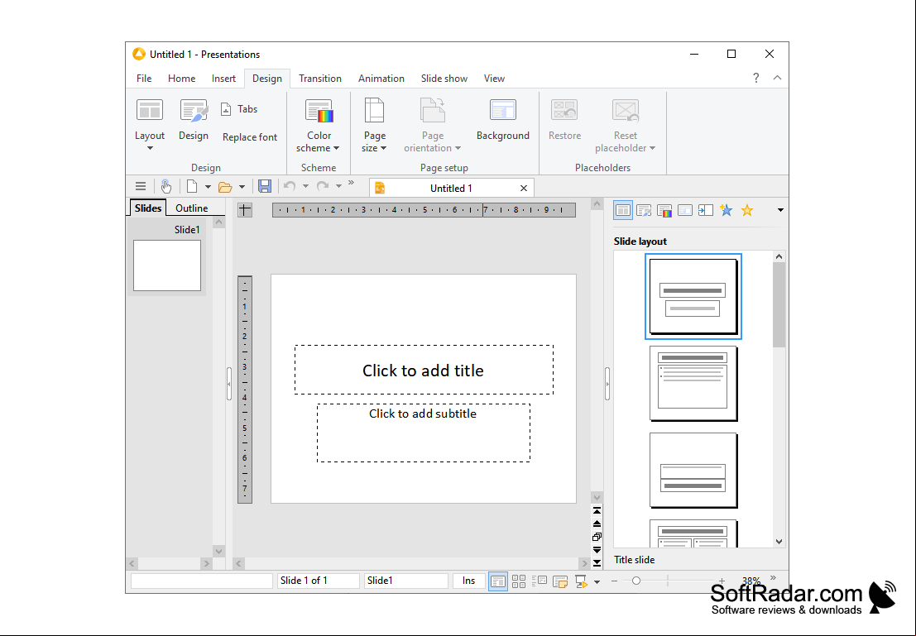Click the zoom out minus button
Image resolution: width=916 pixels, height=636 pixels.
tap(614, 581)
